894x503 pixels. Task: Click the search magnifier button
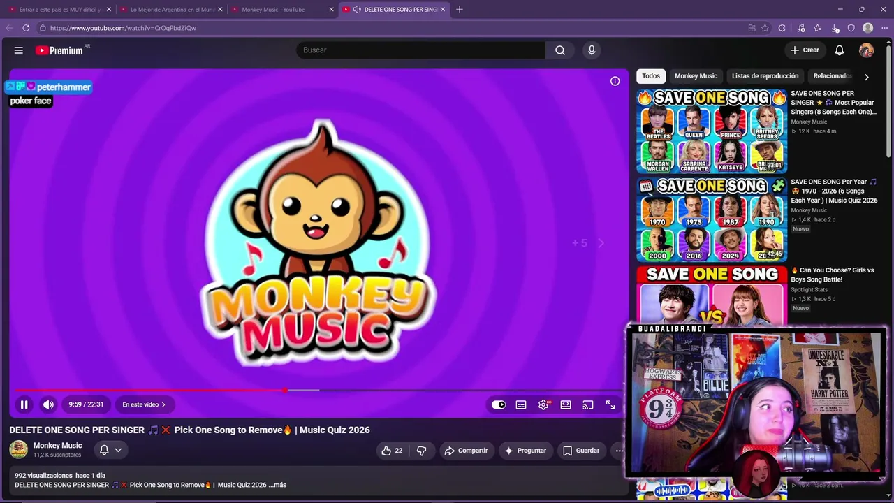[560, 50]
